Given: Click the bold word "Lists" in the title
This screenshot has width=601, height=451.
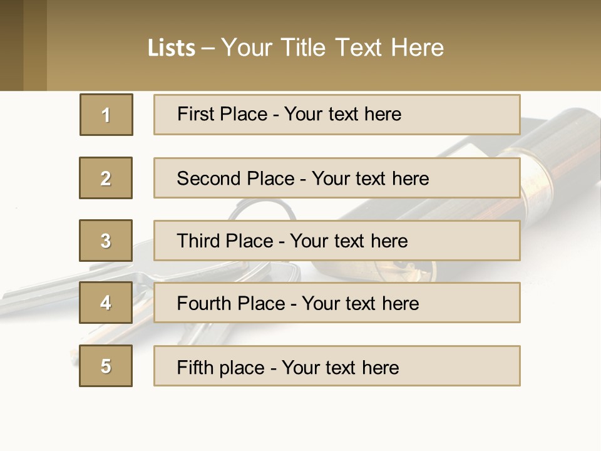Looking at the screenshot, I should tap(171, 48).
